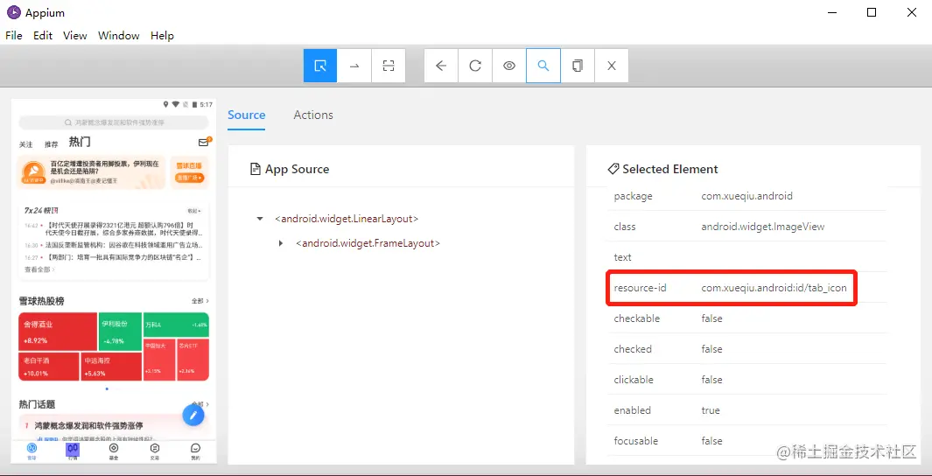Activate the Select Elements tool
932x476 pixels.
coord(320,66)
